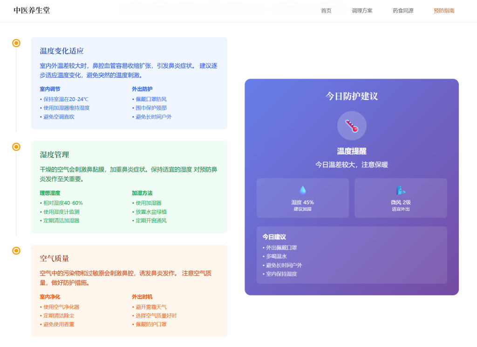Viewport: 477px width, 347px height.
Task: Click the 空气质量 card title
Action: tap(55, 258)
